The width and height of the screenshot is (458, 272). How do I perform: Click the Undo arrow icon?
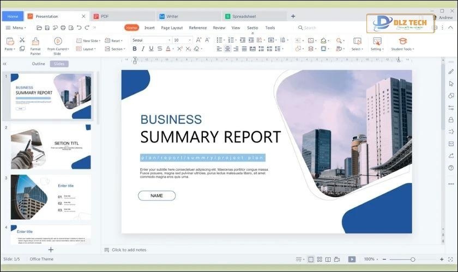point(79,28)
